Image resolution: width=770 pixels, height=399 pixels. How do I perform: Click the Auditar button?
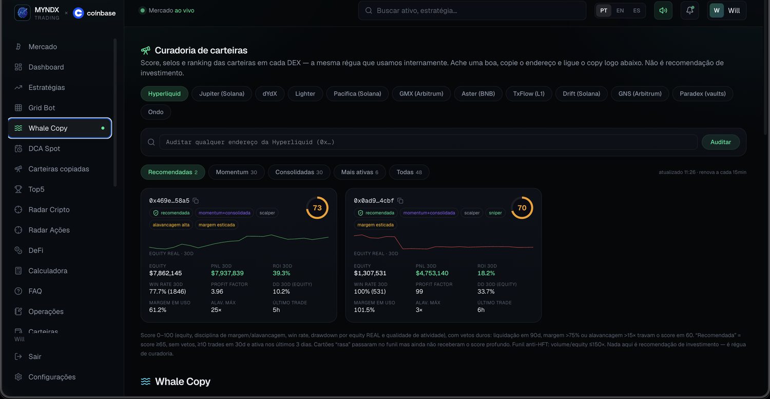tap(721, 142)
